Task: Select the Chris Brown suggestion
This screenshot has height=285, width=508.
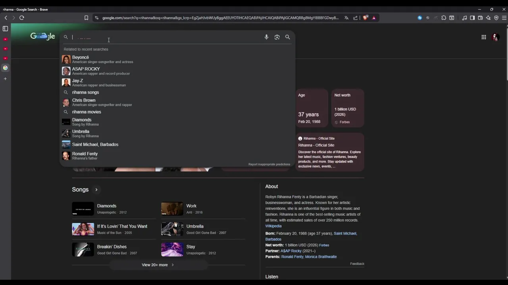Action: (177, 102)
